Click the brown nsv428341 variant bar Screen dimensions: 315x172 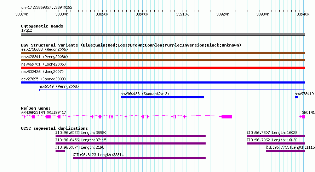163,60
